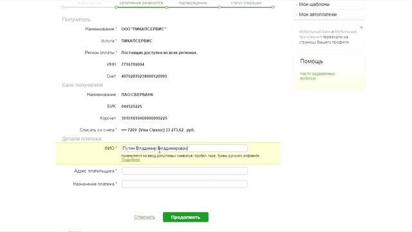
Task: Close the Мобильный банк notification
Action: pyautogui.click(x=361, y=27)
